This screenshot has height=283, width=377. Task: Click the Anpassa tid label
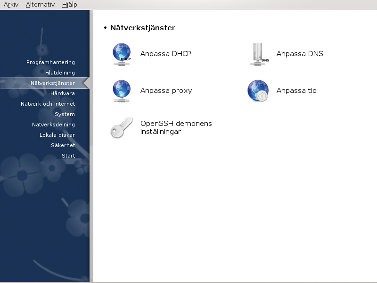(296, 91)
